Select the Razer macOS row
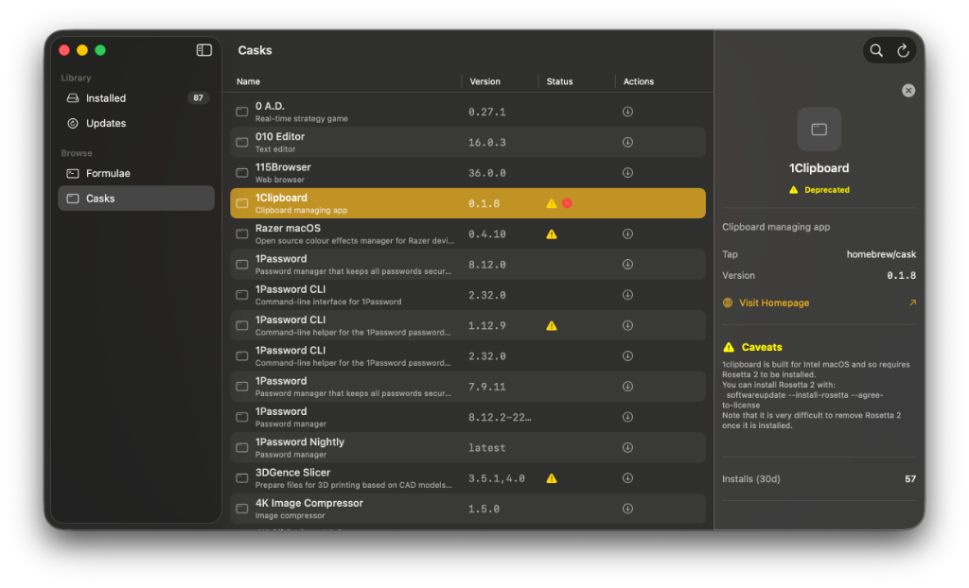This screenshot has width=969, height=588. (467, 234)
